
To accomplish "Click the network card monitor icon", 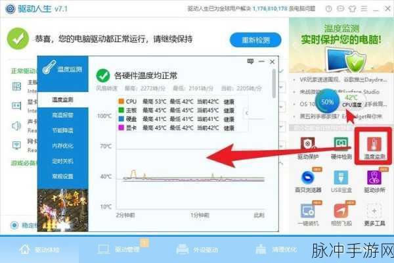I will tap(16, 145).
